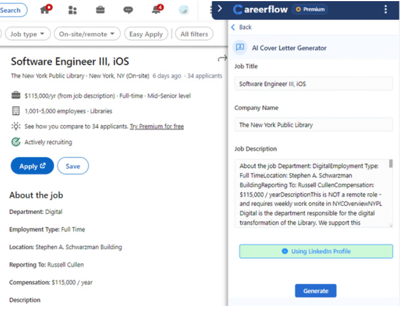Click the Careerflow logo
This screenshot has height=311, width=400.
260,10
